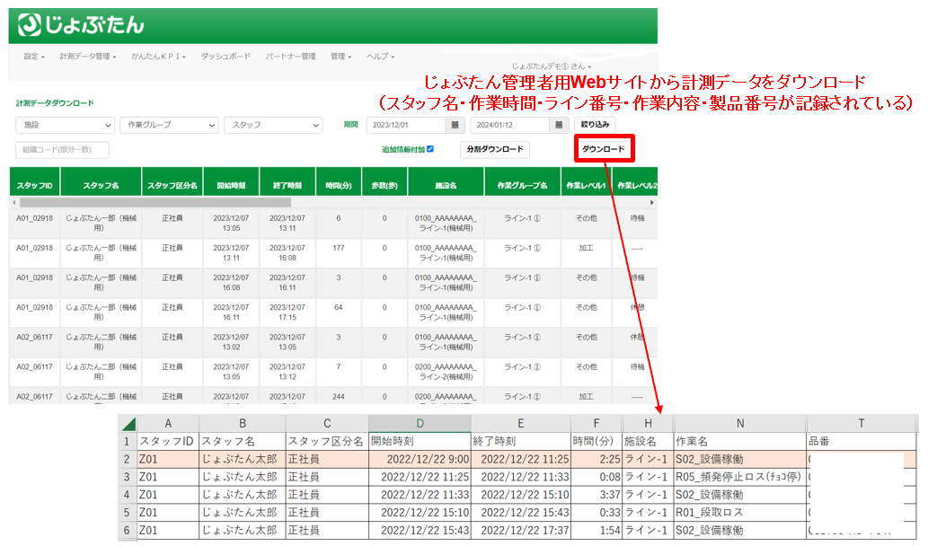The image size is (928, 546).
Task: Open the 作業グループ dropdown
Action: click(169, 125)
